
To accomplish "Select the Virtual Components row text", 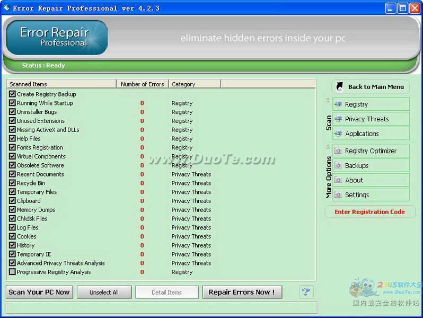I will click(41, 156).
